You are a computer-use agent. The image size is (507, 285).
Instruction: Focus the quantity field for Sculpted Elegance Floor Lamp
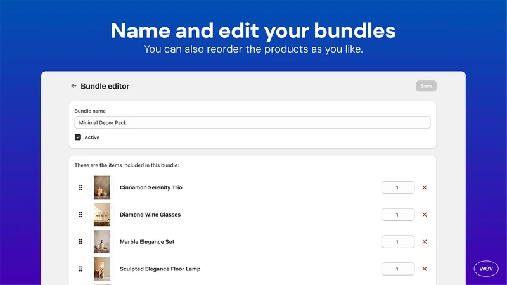click(x=398, y=269)
